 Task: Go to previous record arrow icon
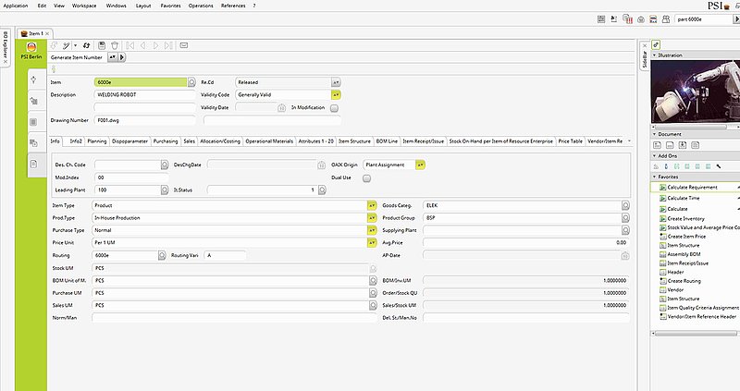(143, 45)
